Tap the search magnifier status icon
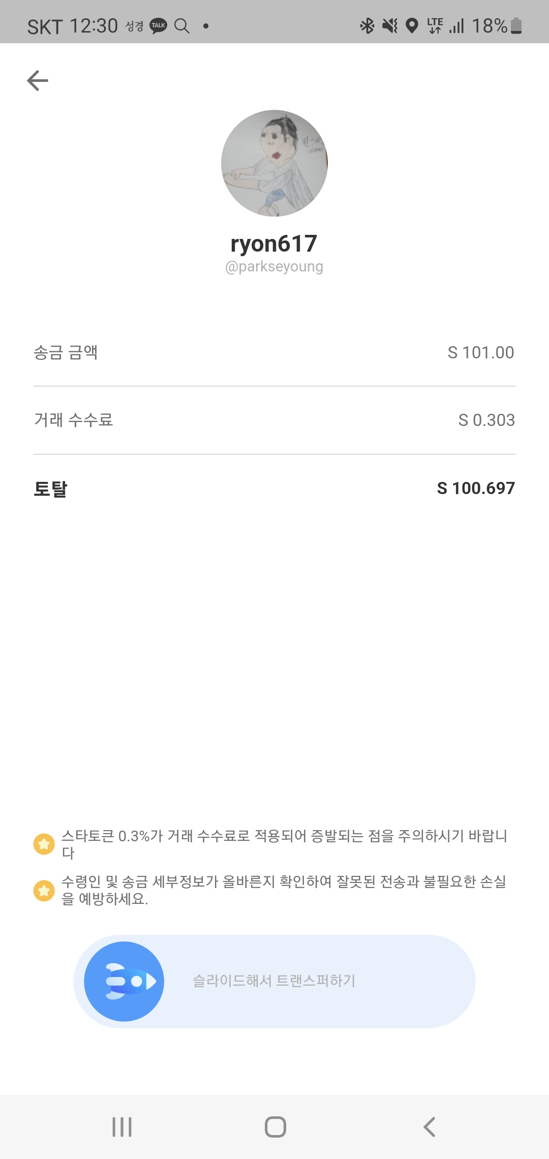 coord(181,25)
